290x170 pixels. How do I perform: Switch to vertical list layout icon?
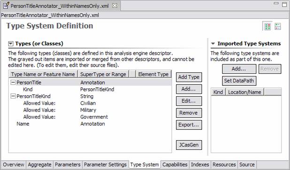(x=278, y=27)
